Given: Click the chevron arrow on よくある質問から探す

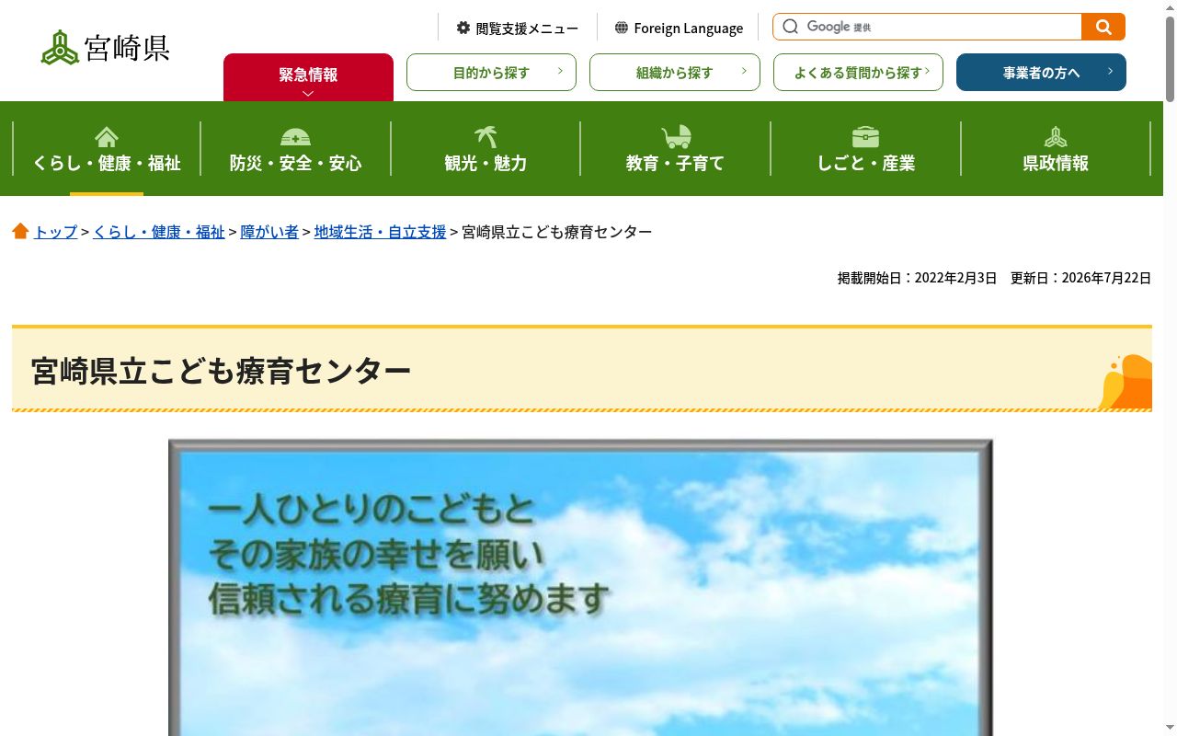Looking at the screenshot, I should pos(927,71).
